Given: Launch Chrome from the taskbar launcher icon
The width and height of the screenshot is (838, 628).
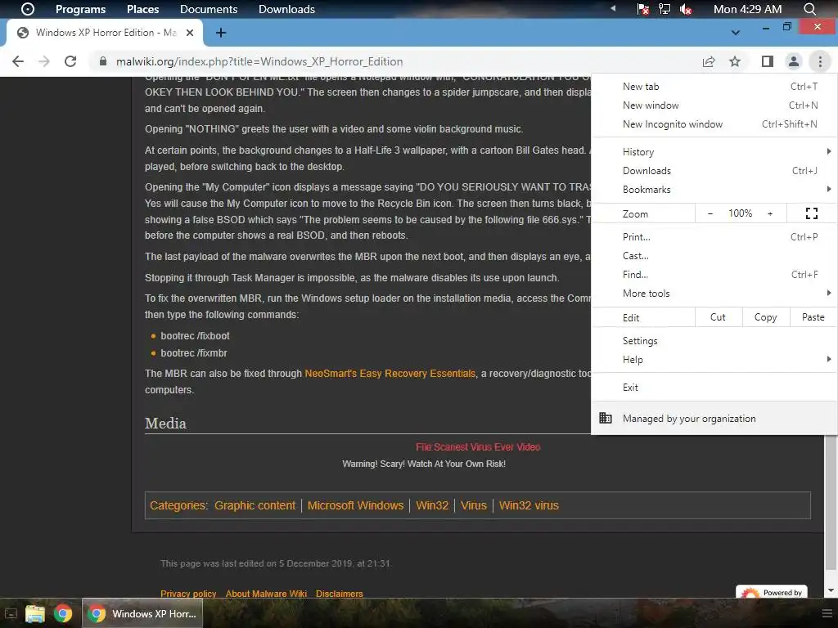Looking at the screenshot, I should [62, 613].
